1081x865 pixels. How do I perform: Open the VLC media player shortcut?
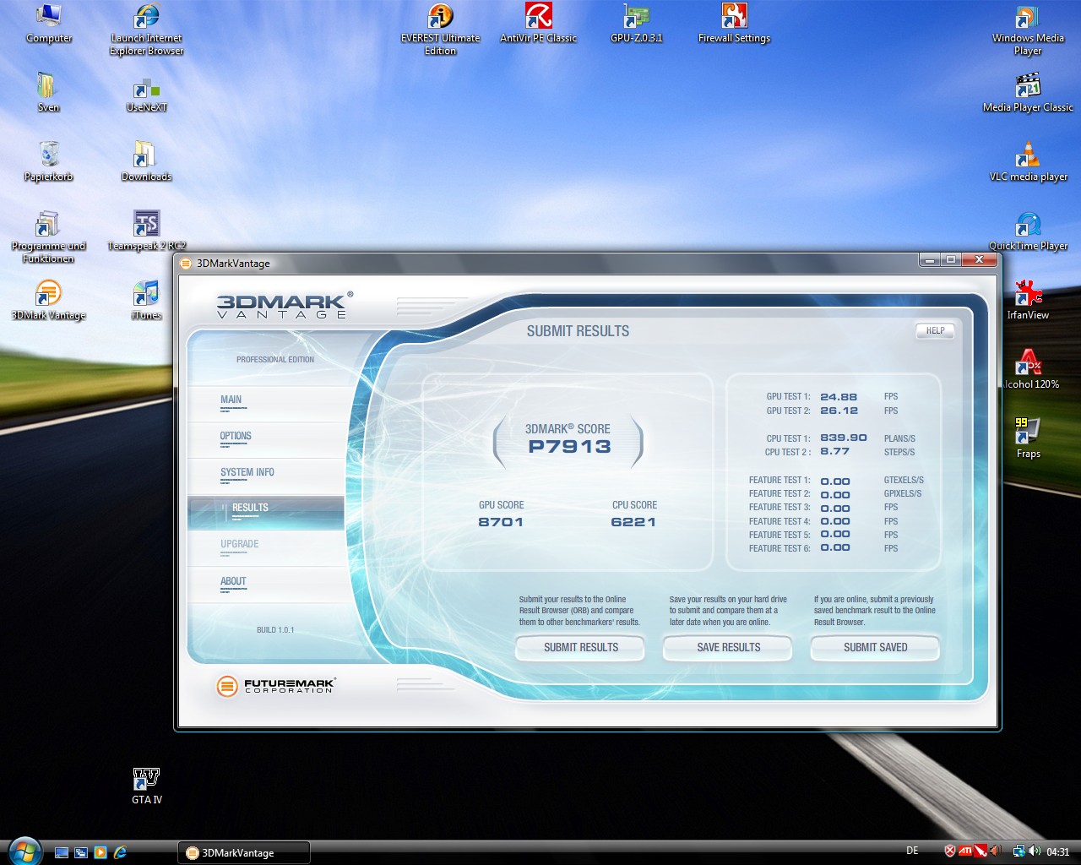(1028, 162)
